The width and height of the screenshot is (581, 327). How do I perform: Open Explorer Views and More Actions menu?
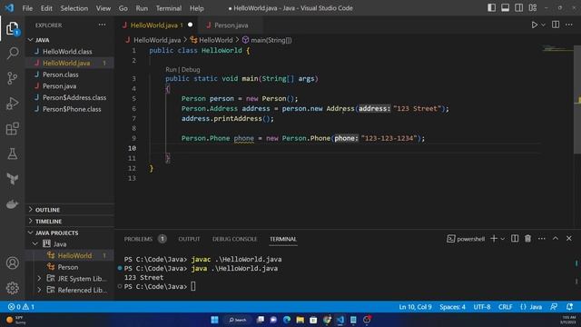pos(102,25)
